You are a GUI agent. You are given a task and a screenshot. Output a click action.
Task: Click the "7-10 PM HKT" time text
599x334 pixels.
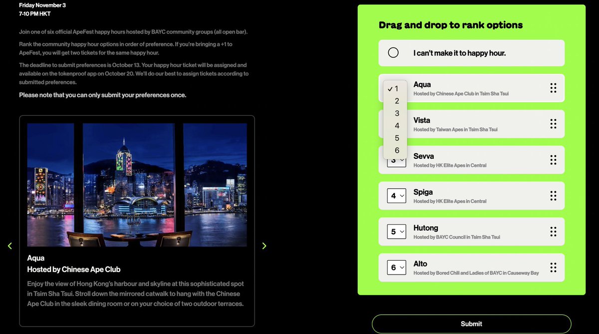tap(35, 13)
